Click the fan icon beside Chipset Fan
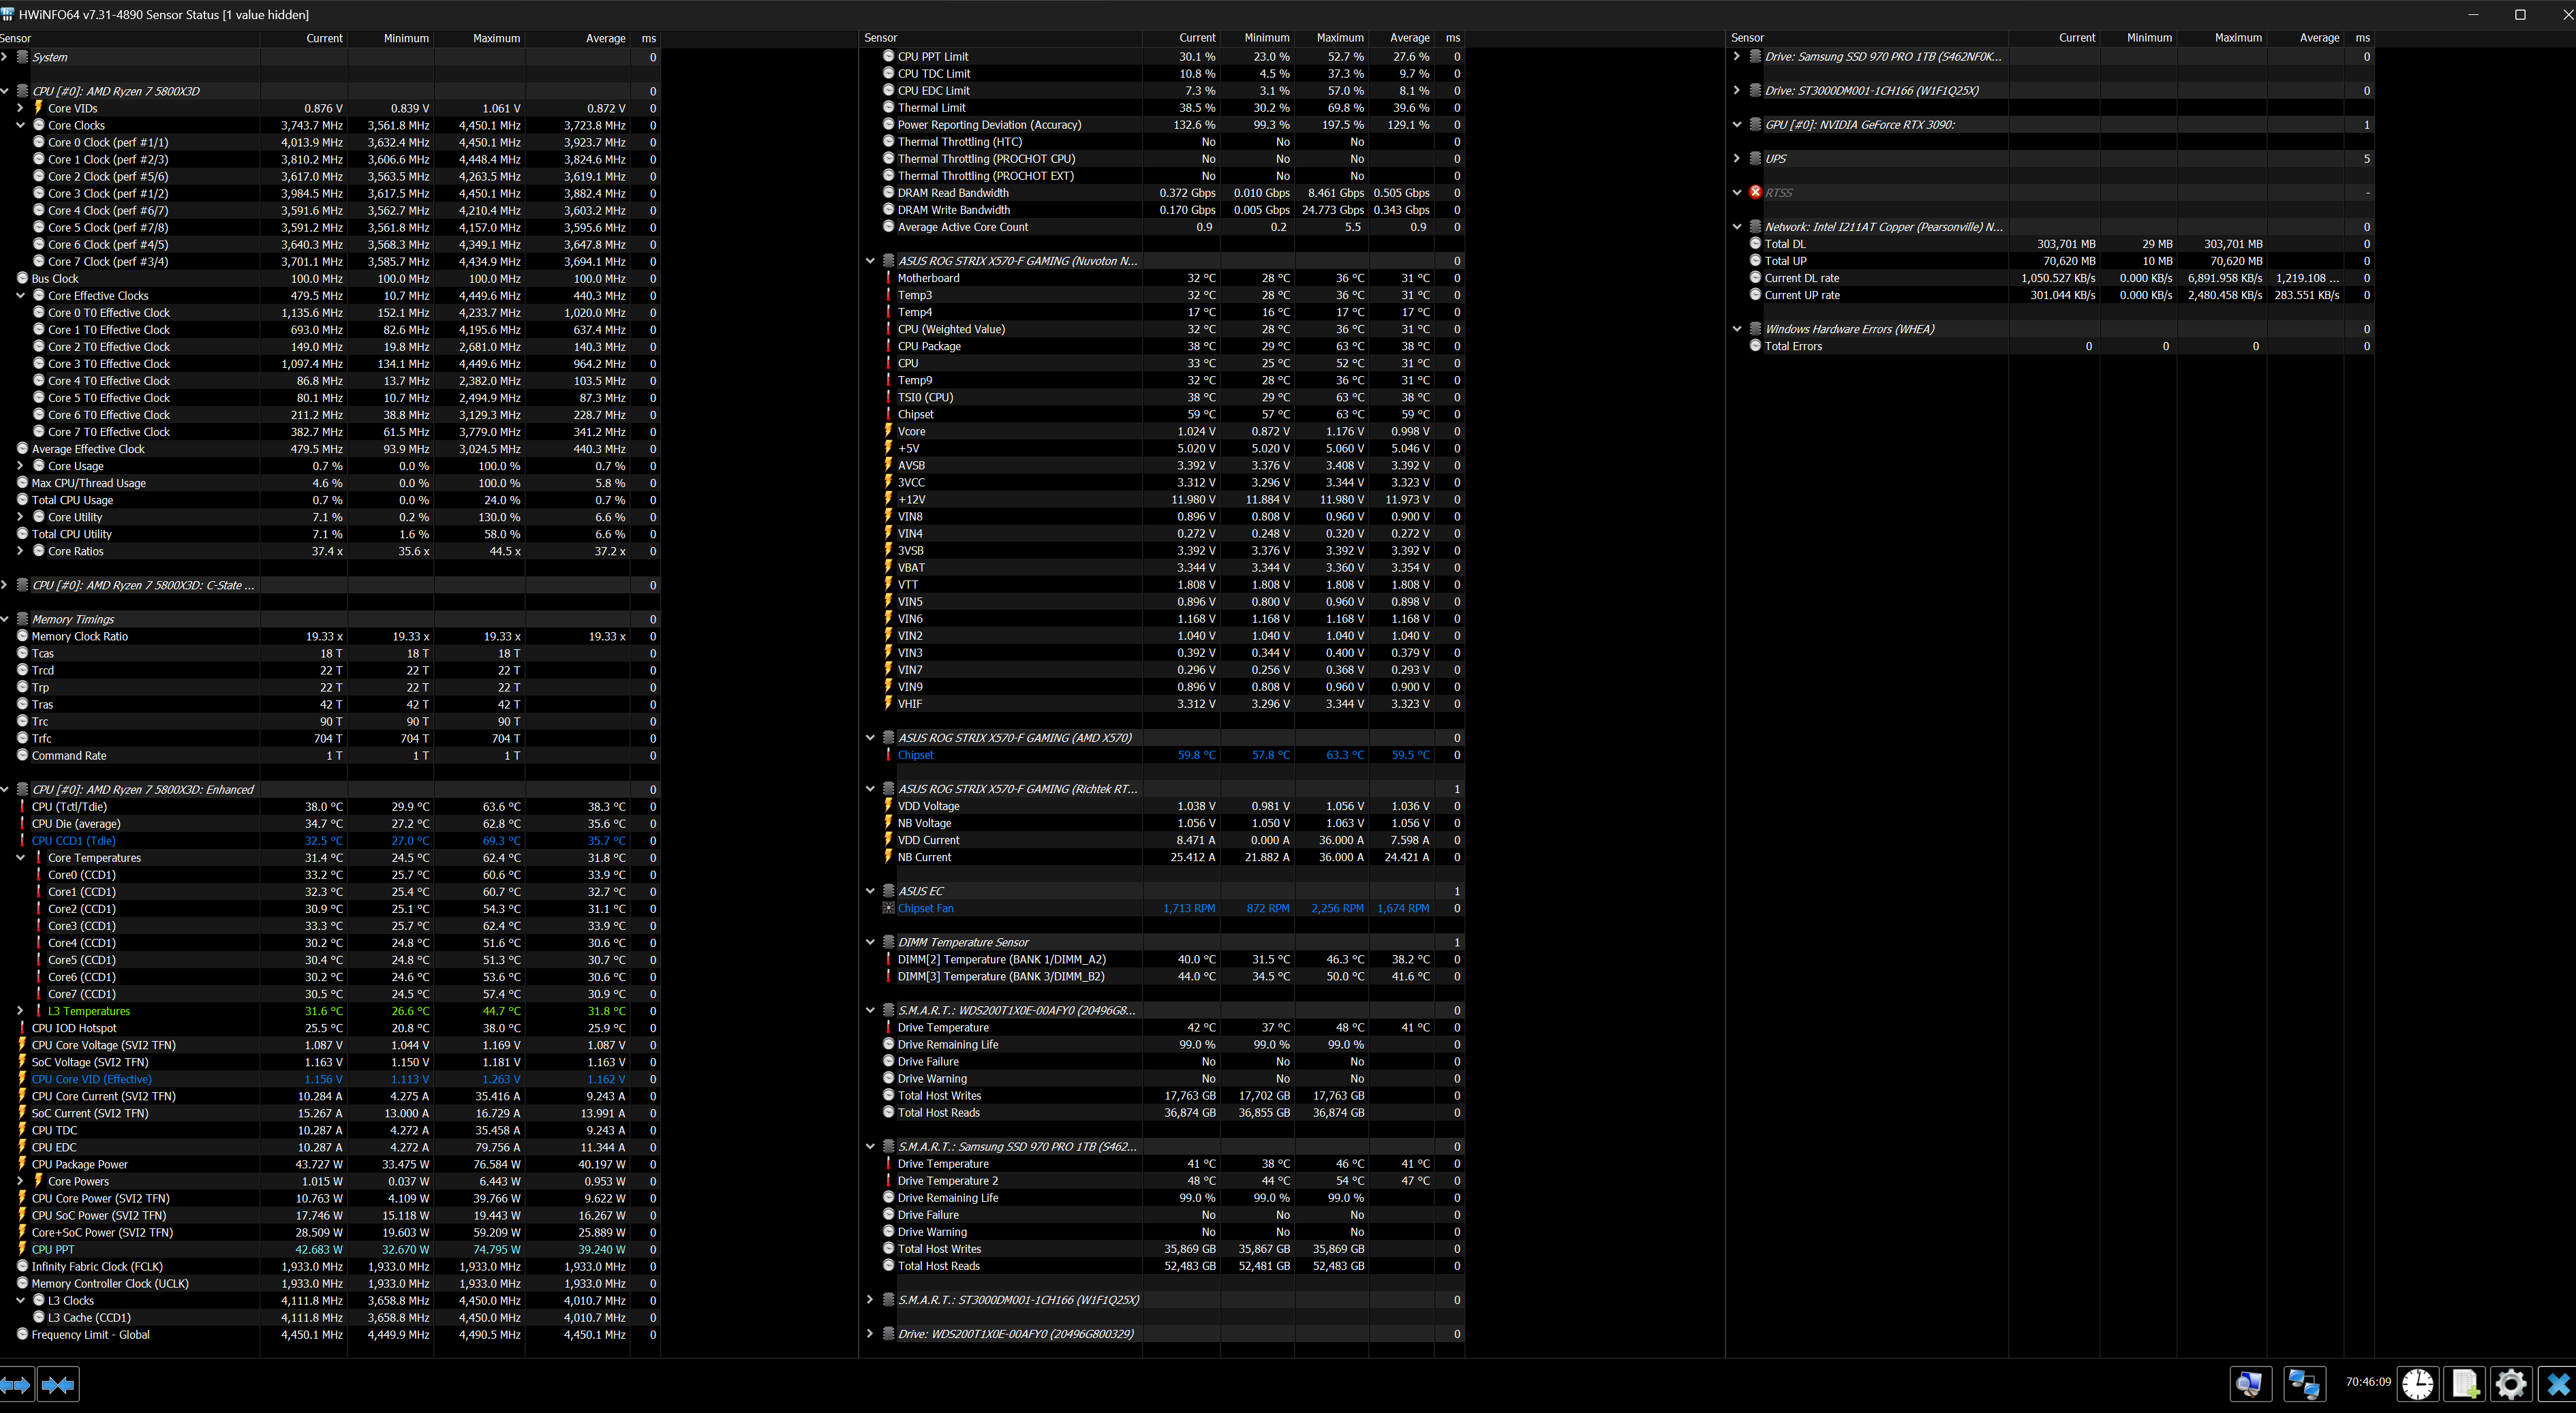This screenshot has width=2576, height=1413. click(888, 908)
